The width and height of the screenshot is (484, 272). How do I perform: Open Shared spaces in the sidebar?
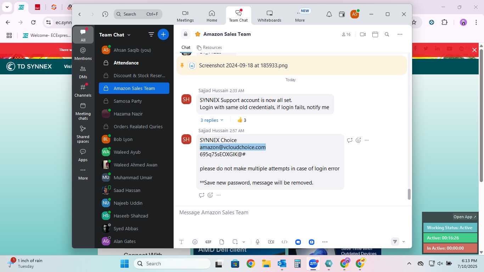coord(83,134)
